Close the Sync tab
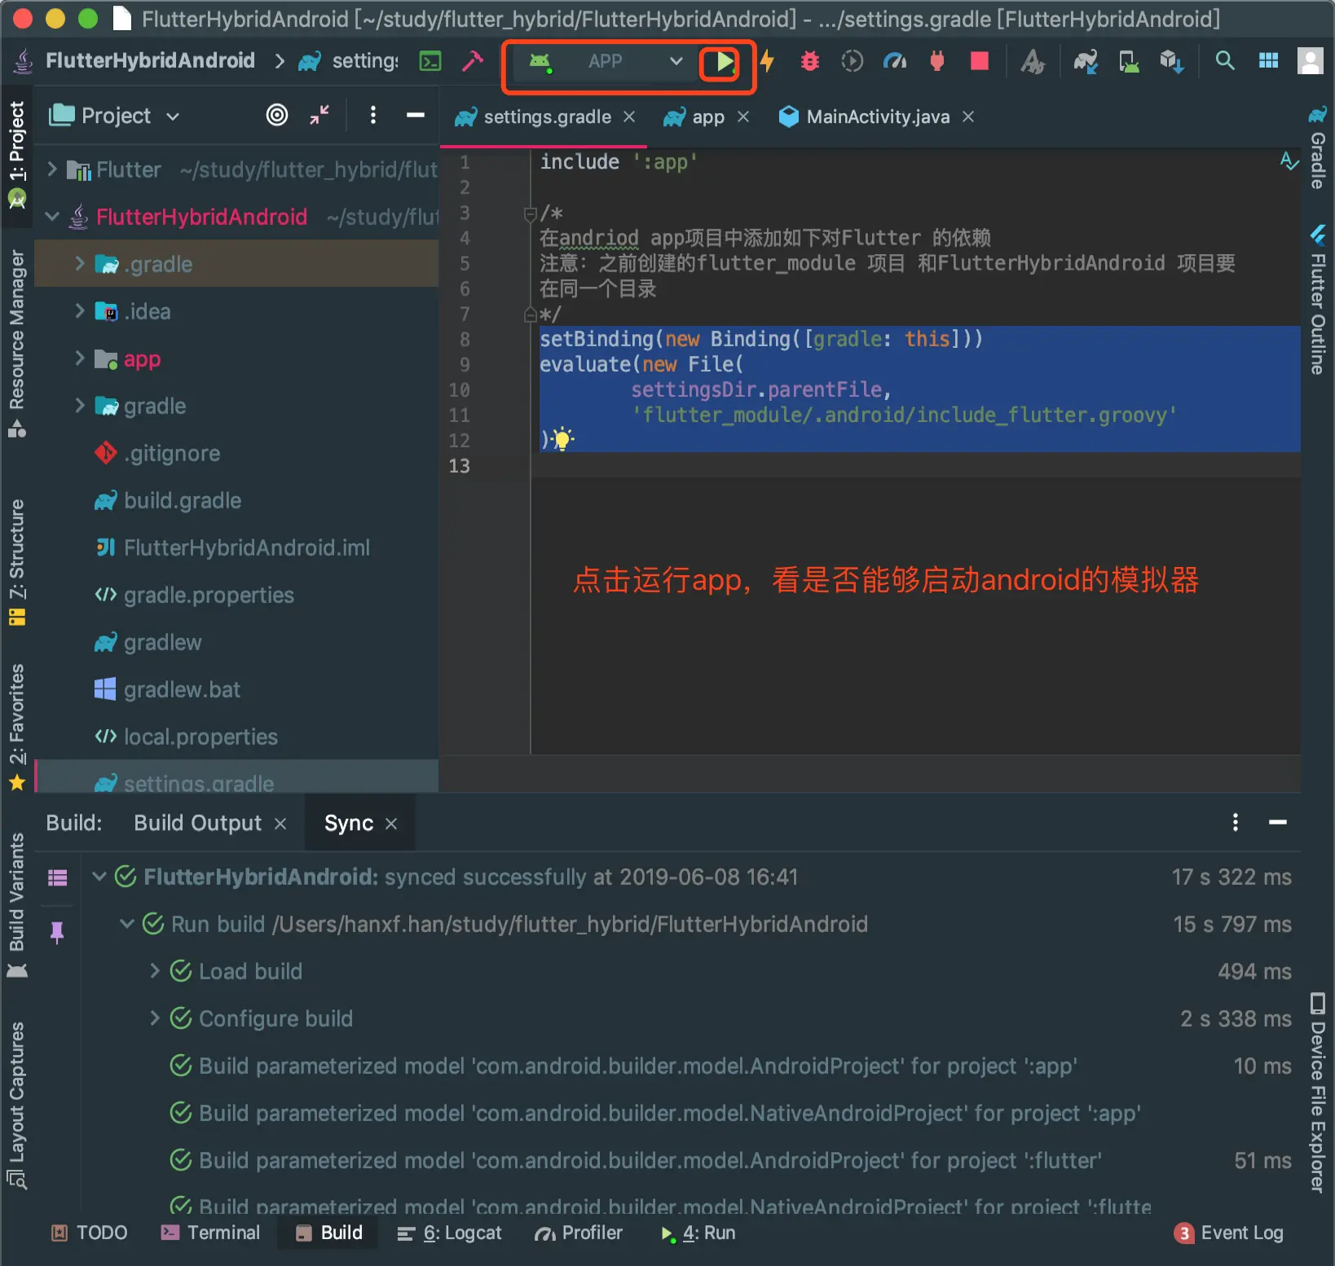1335x1266 pixels. [x=391, y=824]
